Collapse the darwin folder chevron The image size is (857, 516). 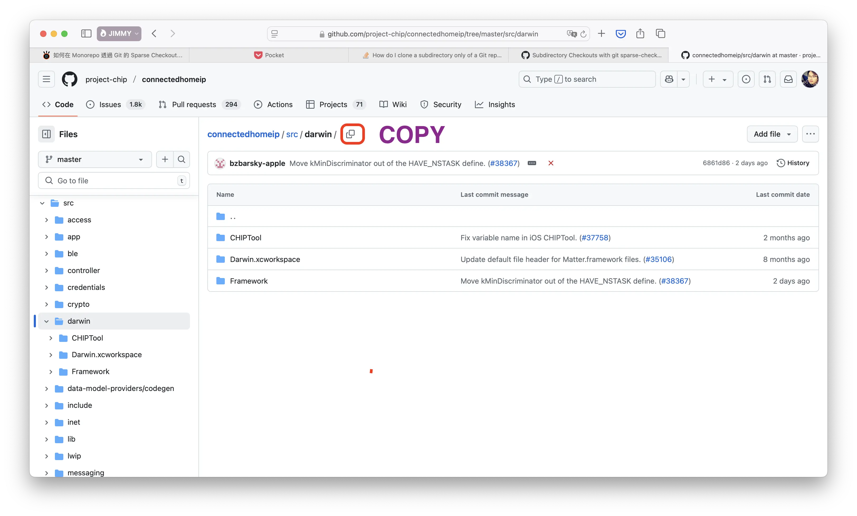point(47,321)
